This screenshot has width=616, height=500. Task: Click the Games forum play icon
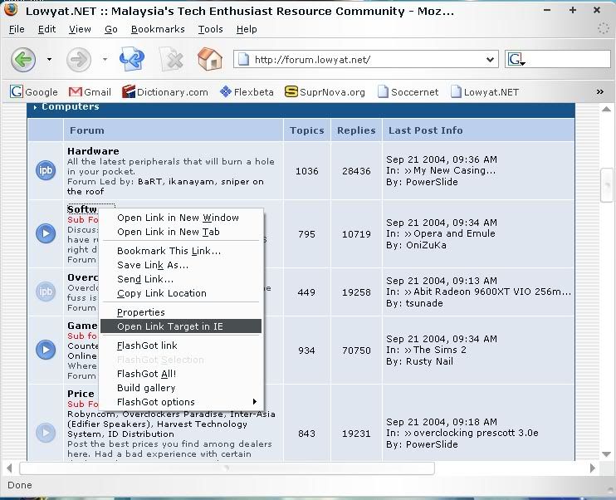46,350
